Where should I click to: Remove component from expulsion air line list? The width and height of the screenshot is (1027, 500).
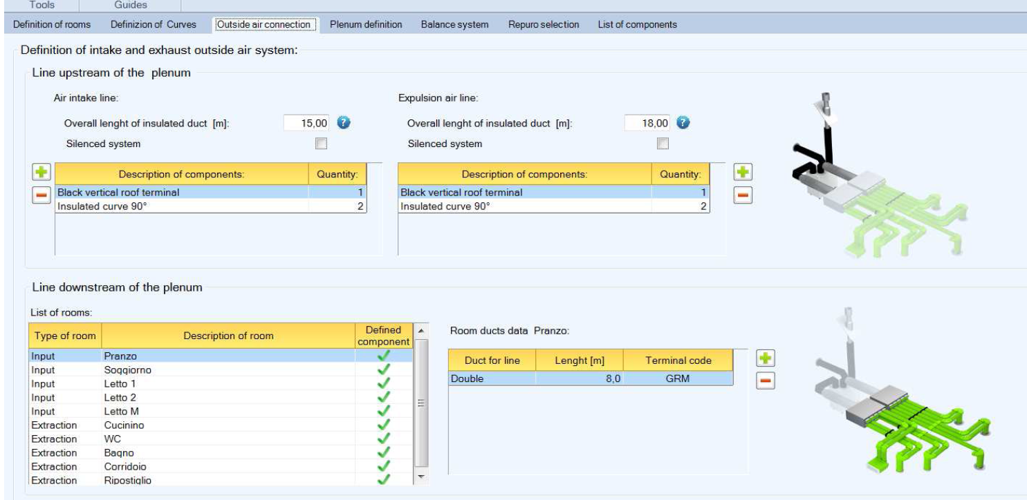[x=742, y=195]
